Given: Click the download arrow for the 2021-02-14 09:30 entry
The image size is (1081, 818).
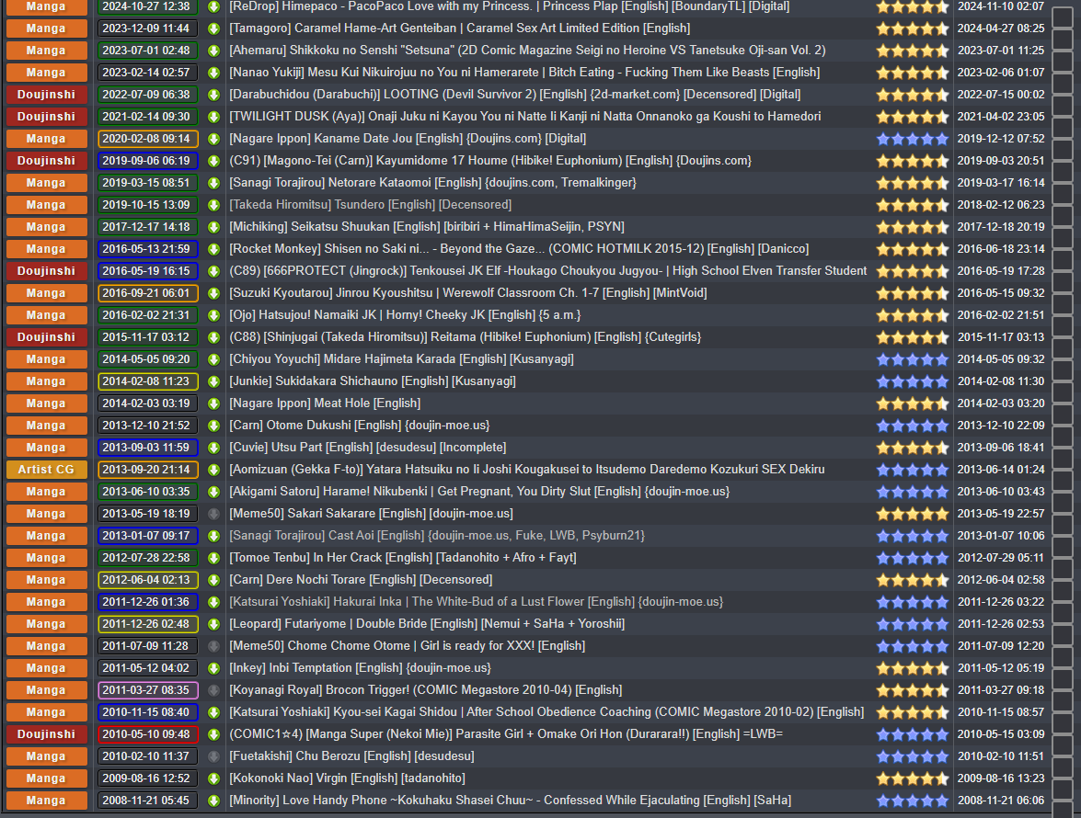Looking at the screenshot, I should pyautogui.click(x=213, y=117).
